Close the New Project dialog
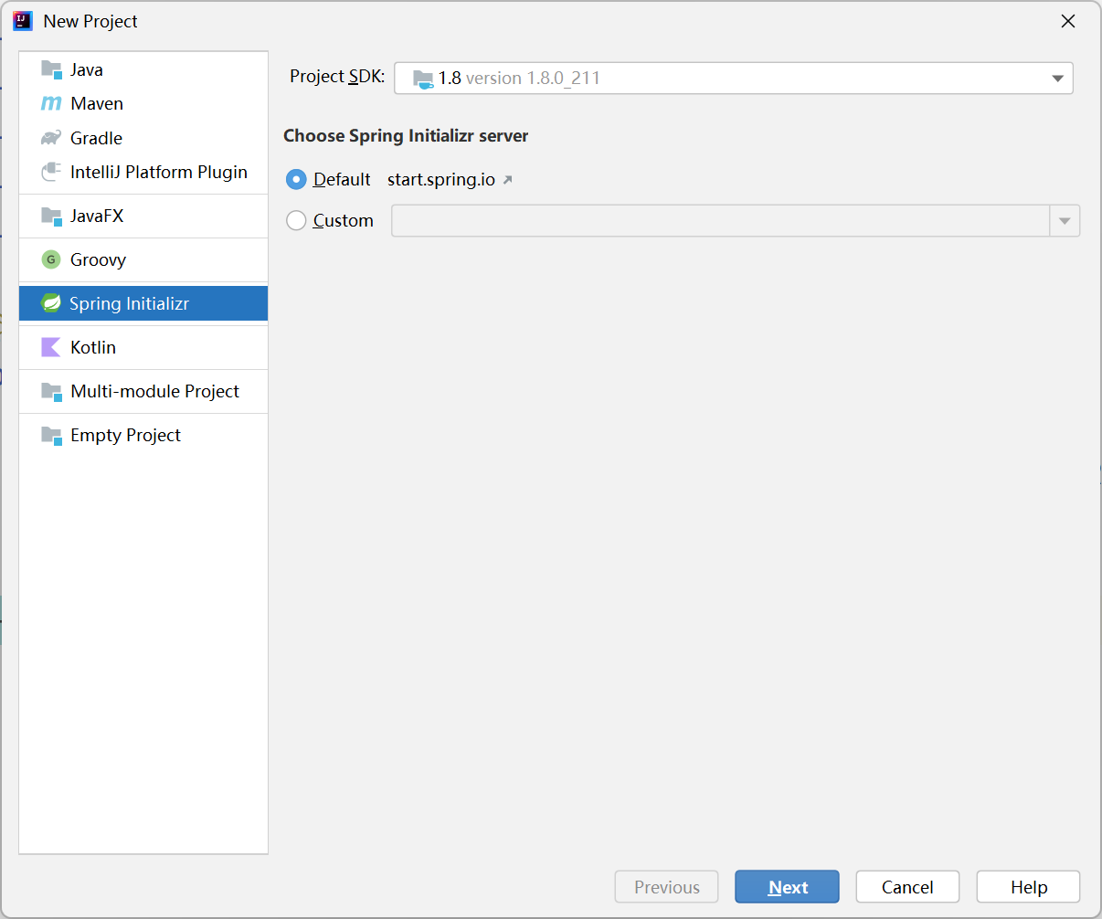This screenshot has width=1102, height=919. (1067, 21)
